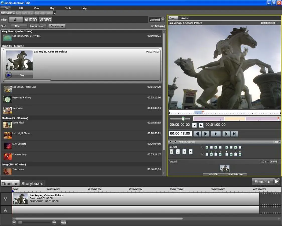Screen dimensions: 282x226
Task: Click the current timecode field showing 00:00:18:00
Action: pos(180,134)
